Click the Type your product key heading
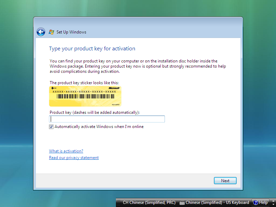The height and width of the screenshot is (207, 276). click(92, 49)
